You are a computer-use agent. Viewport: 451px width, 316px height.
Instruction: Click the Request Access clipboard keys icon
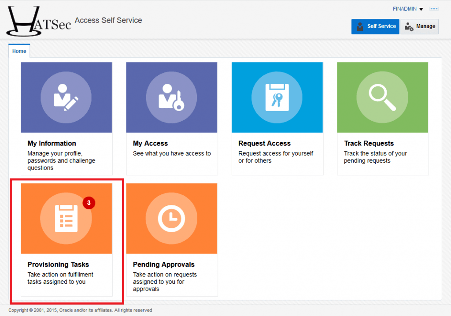coord(277,97)
